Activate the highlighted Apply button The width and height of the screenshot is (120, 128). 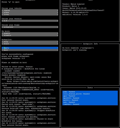(30, 48)
